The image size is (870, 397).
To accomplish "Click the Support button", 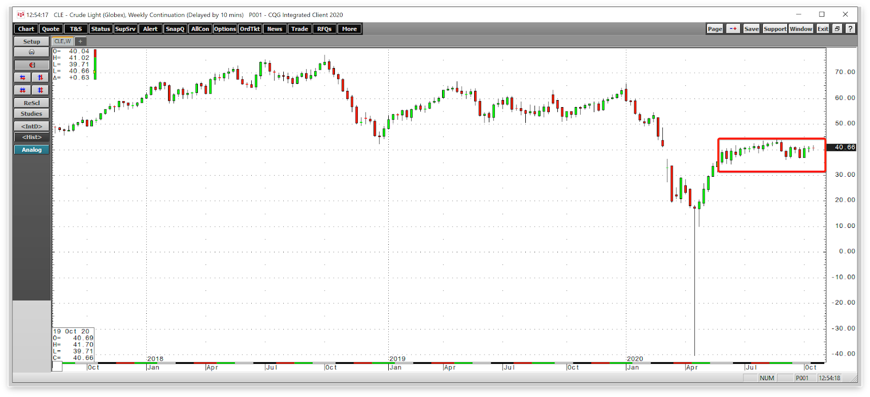I will (775, 29).
